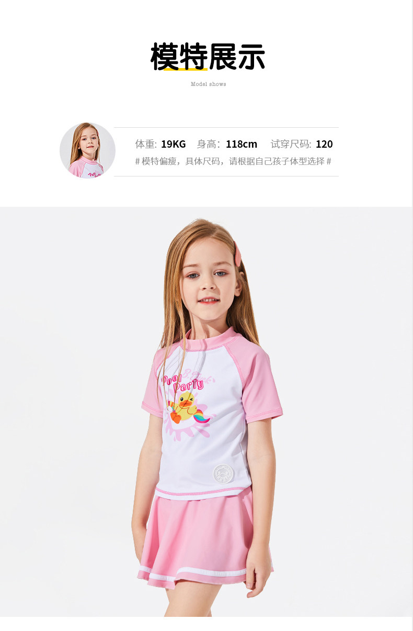Click the rainbow tail next to the duck
This screenshot has height=631, width=413.
[x=201, y=417]
